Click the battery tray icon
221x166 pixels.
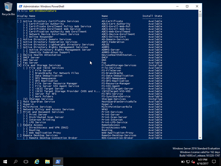click(183, 162)
